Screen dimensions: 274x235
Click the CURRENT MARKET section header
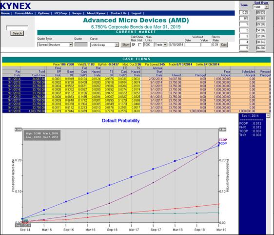[x=136, y=32]
